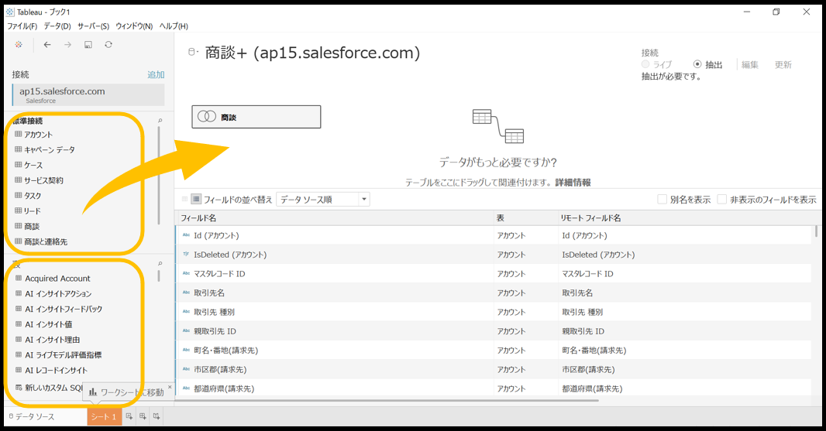Click the data source cylinder icon beside title
Image resolution: width=826 pixels, height=431 pixels.
[x=192, y=52]
